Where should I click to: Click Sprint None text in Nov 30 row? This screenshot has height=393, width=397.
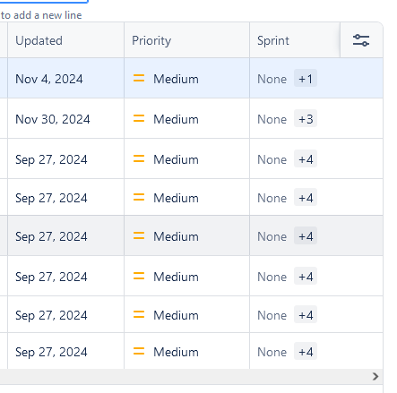coord(272,119)
